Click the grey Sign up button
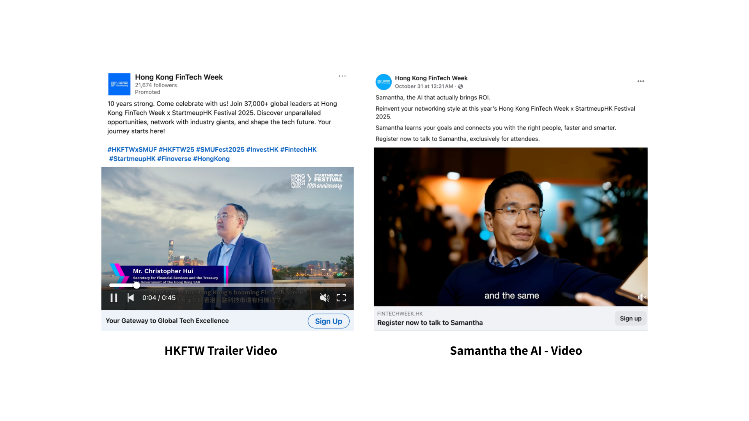This screenshot has width=749, height=421. click(630, 318)
